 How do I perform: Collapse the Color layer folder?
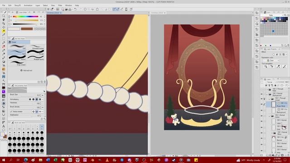click(x=270, y=116)
